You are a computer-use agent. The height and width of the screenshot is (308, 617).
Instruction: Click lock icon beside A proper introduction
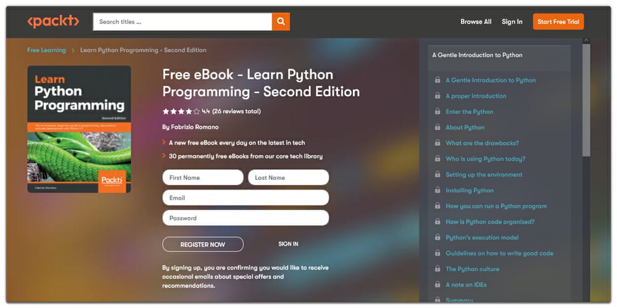click(437, 95)
